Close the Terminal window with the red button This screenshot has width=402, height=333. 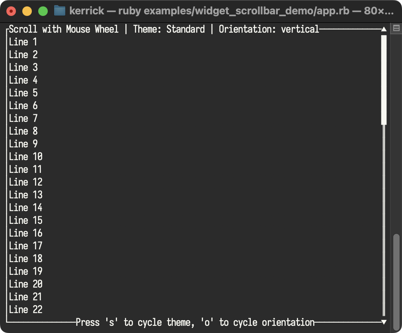point(11,11)
